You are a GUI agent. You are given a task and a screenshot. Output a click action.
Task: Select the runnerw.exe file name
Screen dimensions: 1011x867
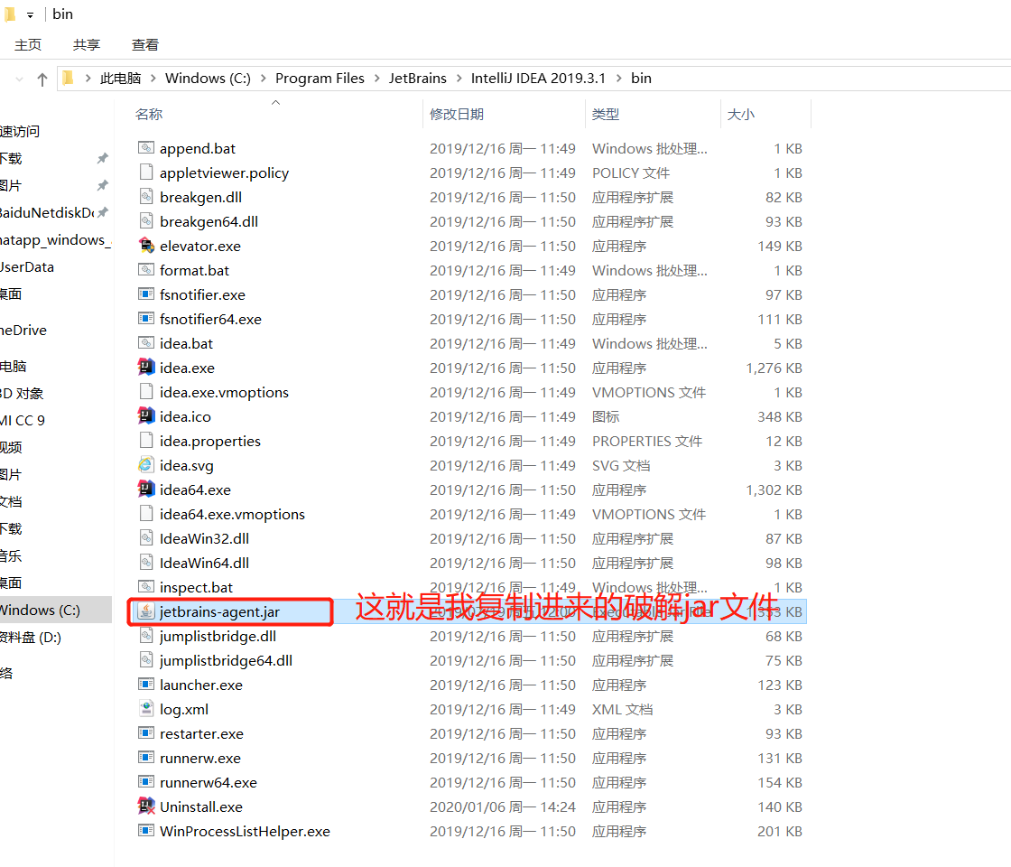click(x=200, y=758)
